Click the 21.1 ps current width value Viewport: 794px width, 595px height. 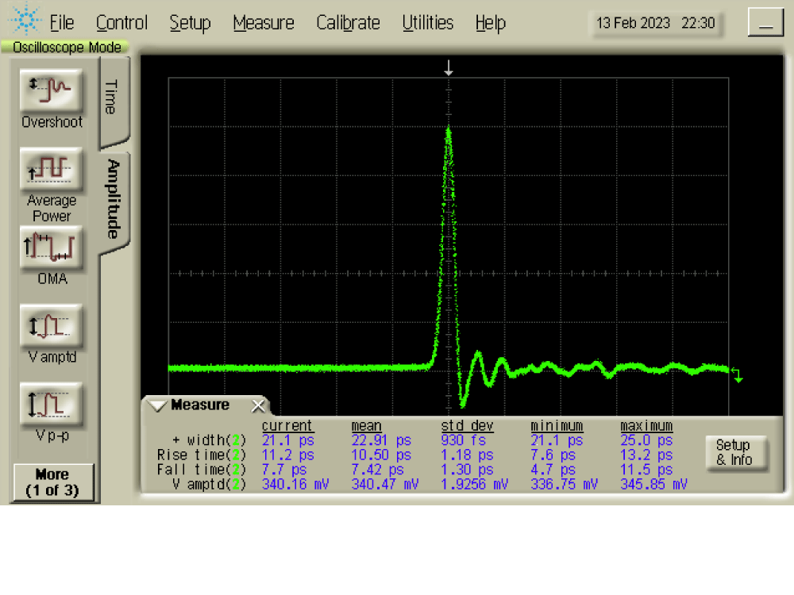pyautogui.click(x=288, y=440)
